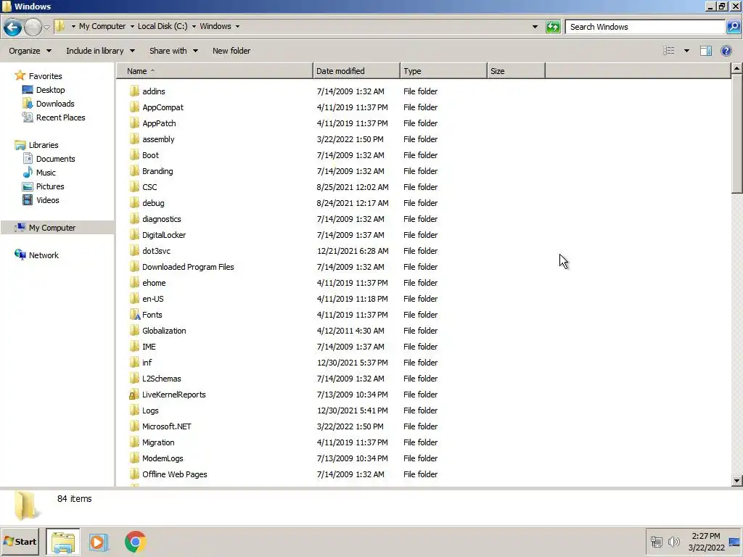Select the Branding folder name

click(x=157, y=171)
